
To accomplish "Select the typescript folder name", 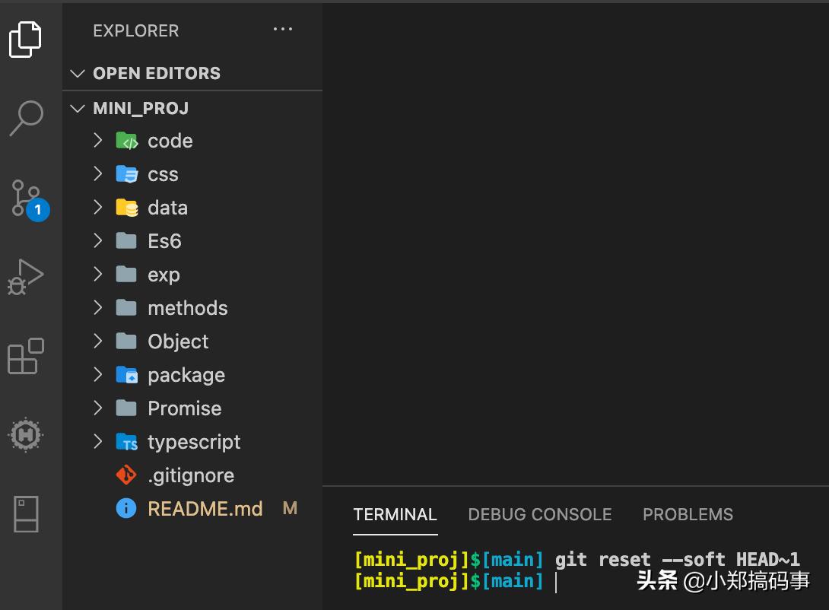I will pyautogui.click(x=194, y=443).
